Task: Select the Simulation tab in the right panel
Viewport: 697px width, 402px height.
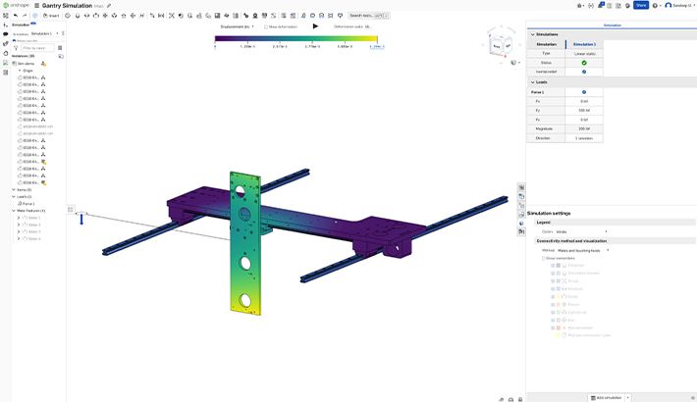Action: 613,25
